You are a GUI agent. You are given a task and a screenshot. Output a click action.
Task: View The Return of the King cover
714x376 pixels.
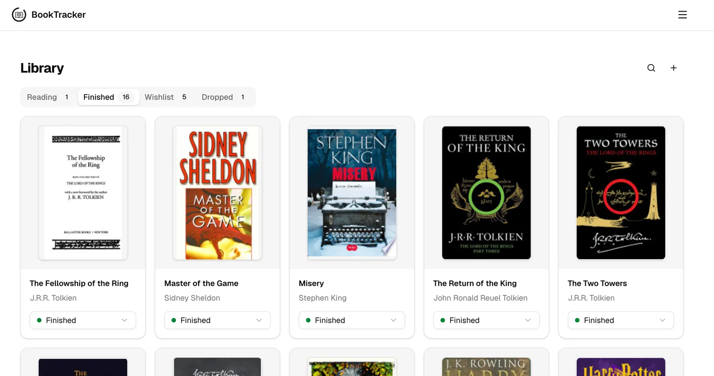coord(486,193)
